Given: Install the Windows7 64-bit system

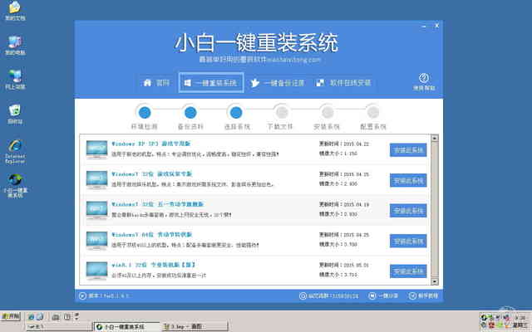Looking at the screenshot, I should pyautogui.click(x=408, y=241).
